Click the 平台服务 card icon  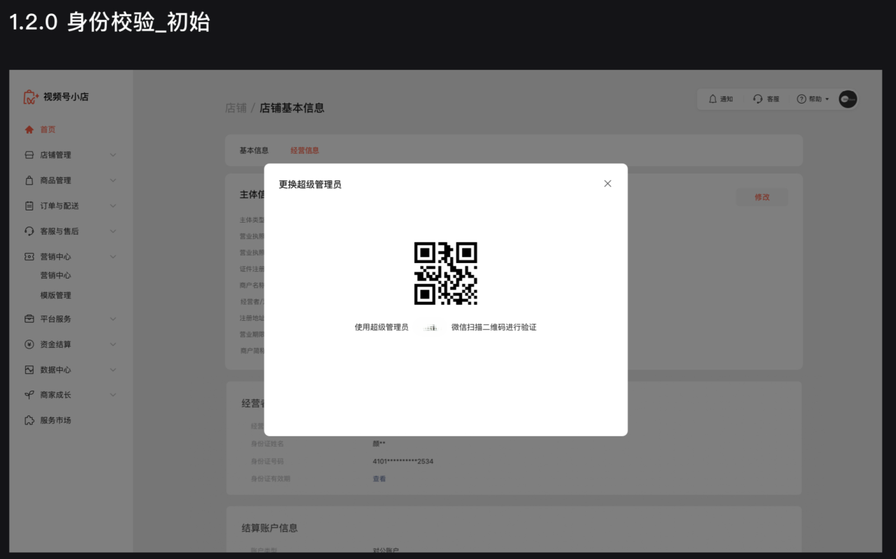tap(29, 319)
